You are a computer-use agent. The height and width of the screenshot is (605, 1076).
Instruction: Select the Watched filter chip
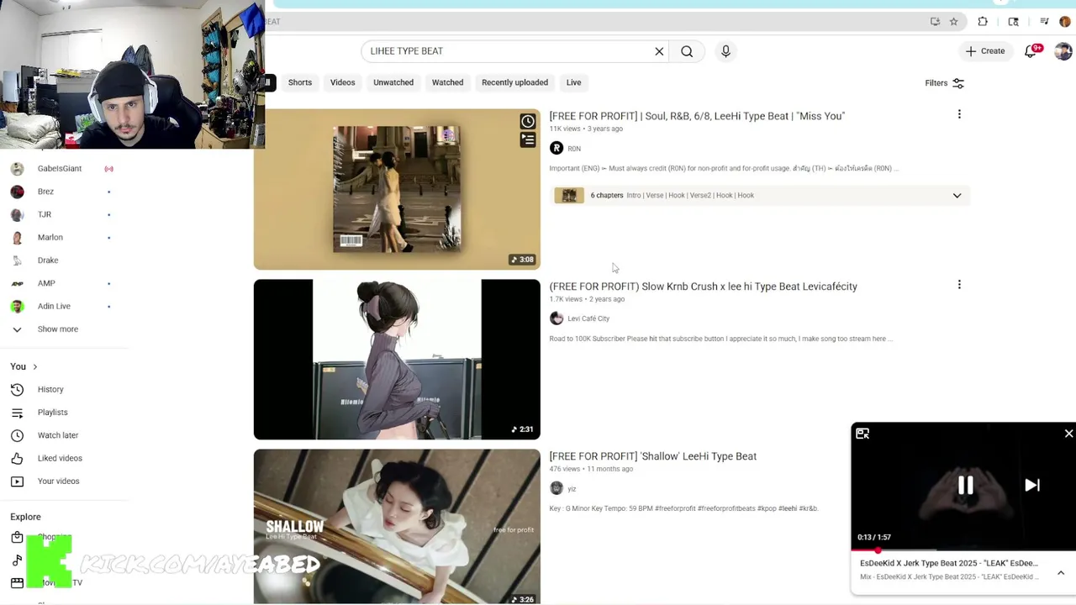coord(447,82)
